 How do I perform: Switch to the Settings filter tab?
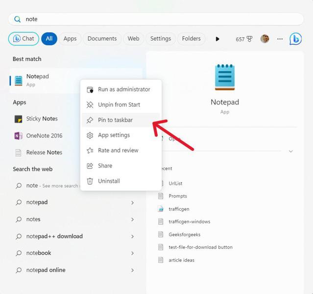[161, 39]
